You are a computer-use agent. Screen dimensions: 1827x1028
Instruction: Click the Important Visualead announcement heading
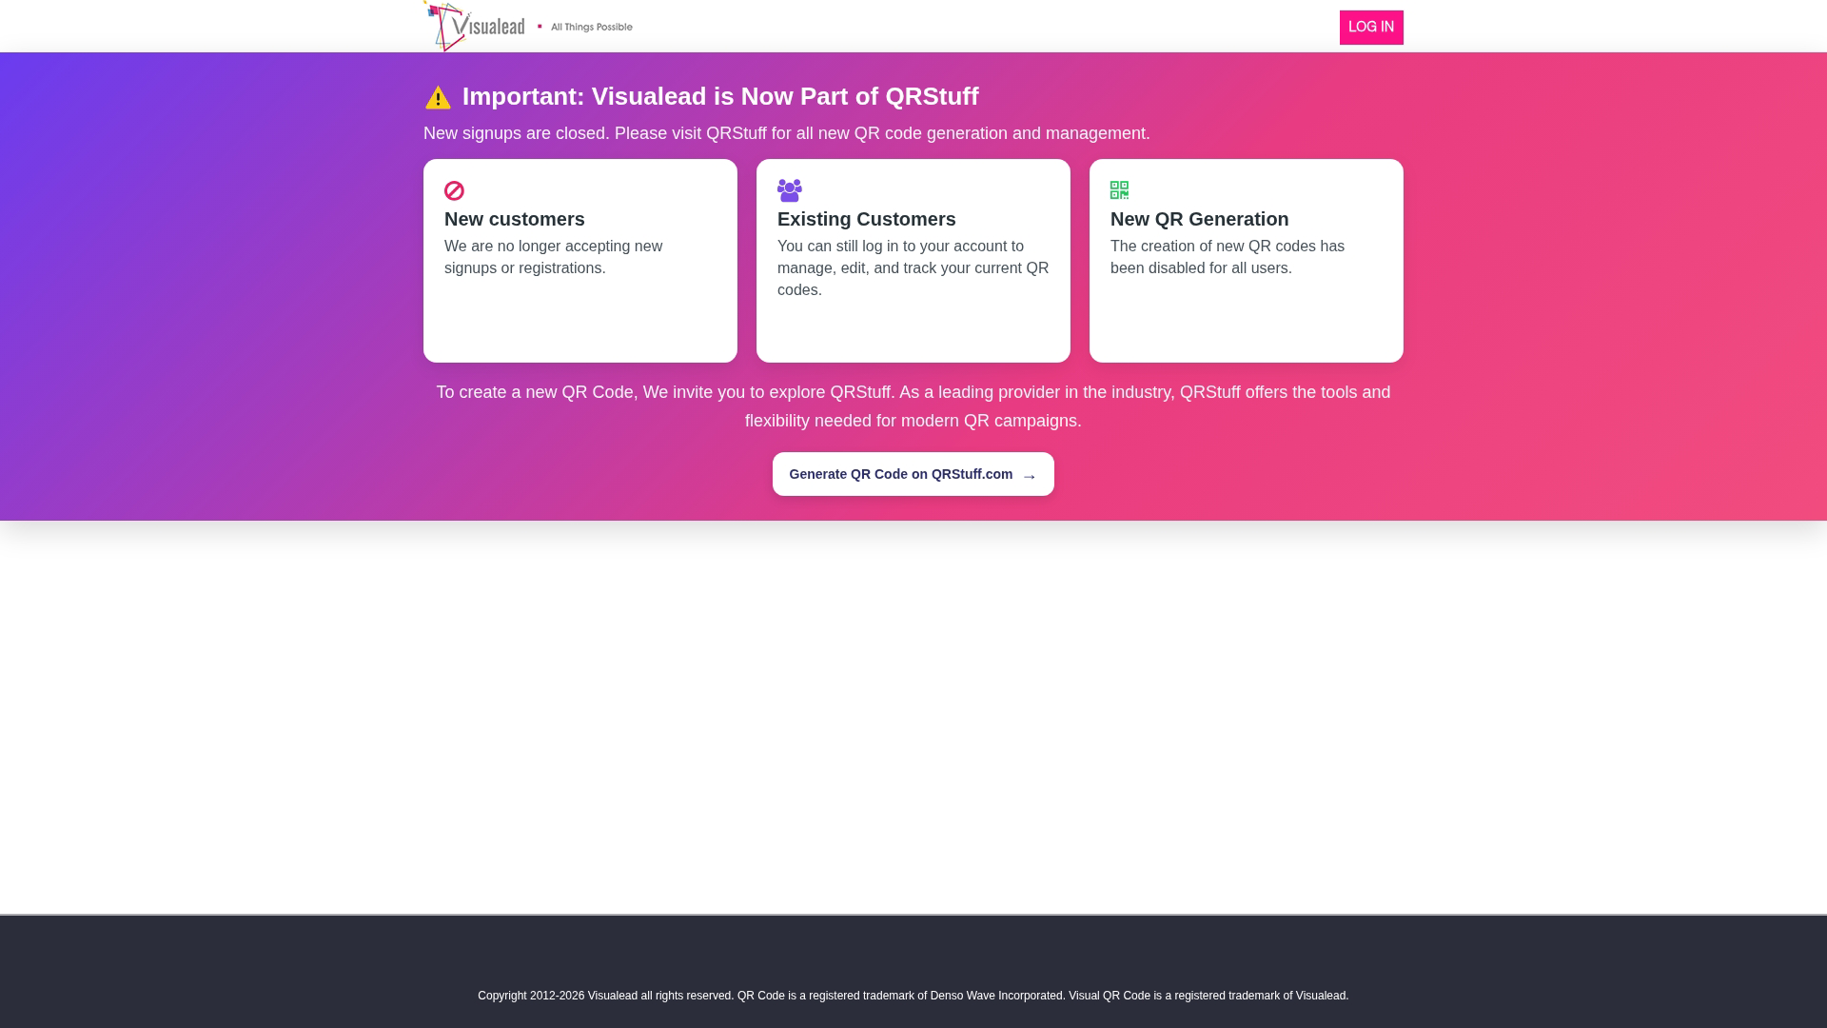click(720, 96)
